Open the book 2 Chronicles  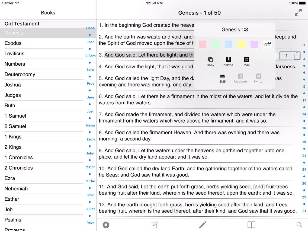pyautogui.click(x=42, y=168)
